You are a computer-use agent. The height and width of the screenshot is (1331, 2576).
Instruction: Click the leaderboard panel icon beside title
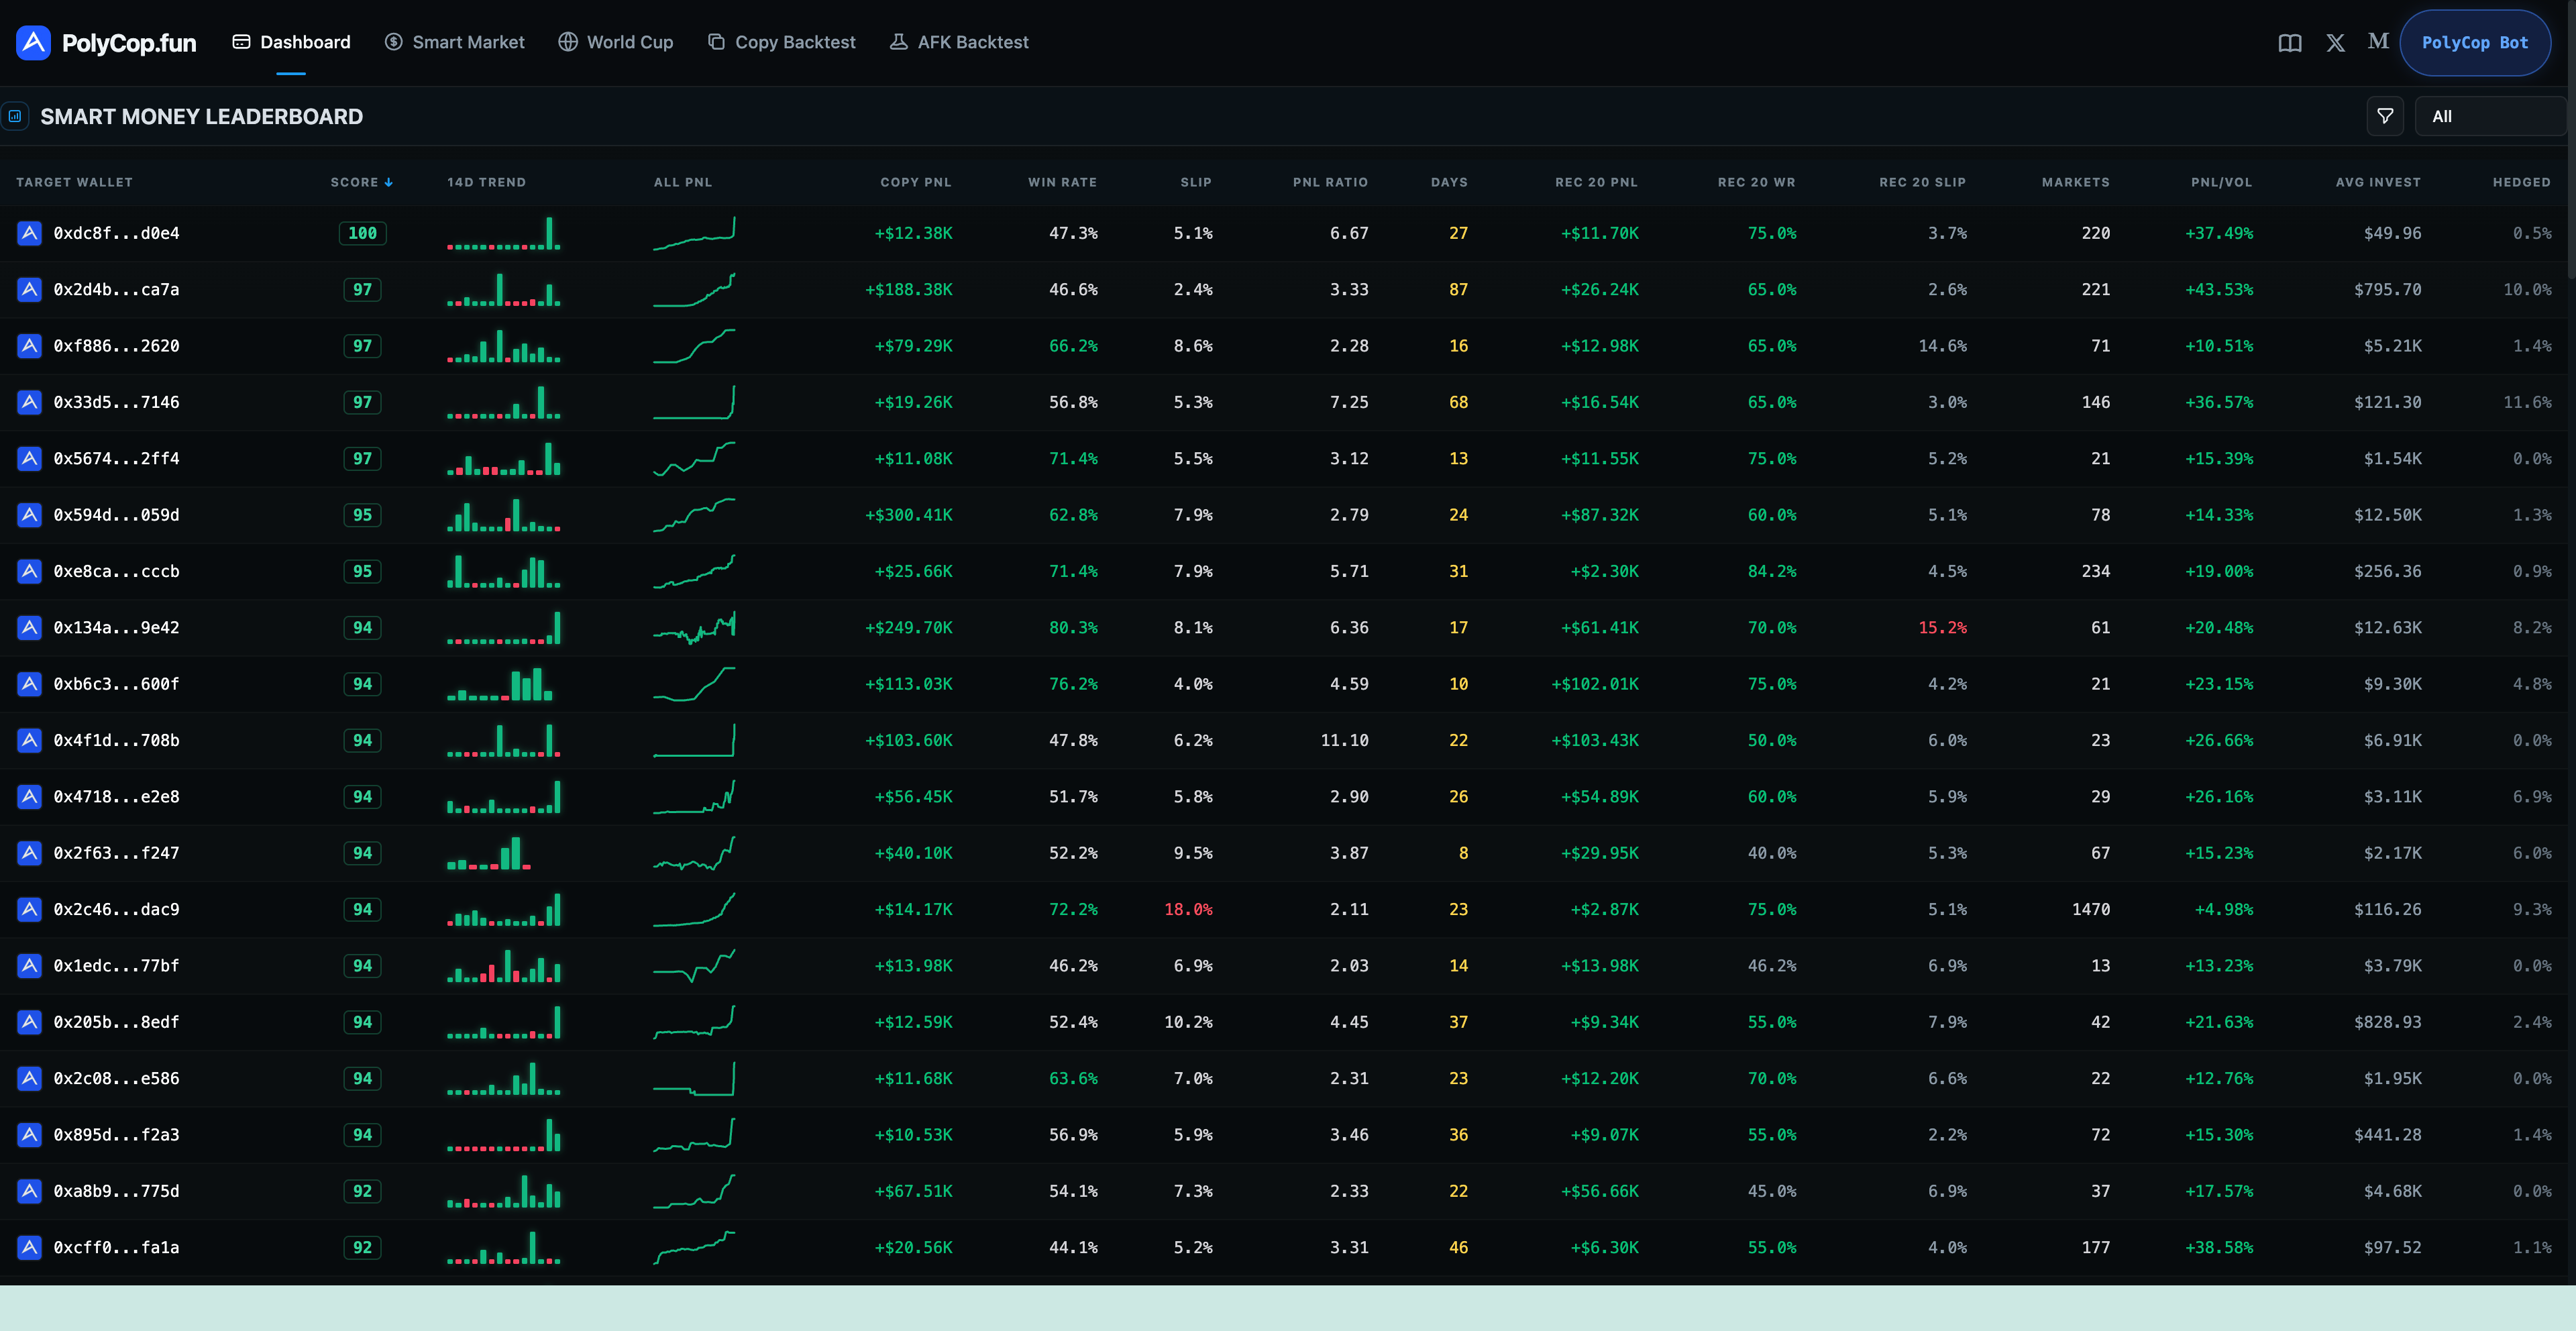[x=15, y=116]
